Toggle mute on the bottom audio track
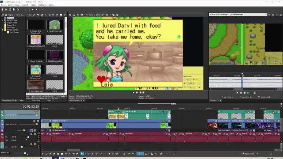 [31, 144]
